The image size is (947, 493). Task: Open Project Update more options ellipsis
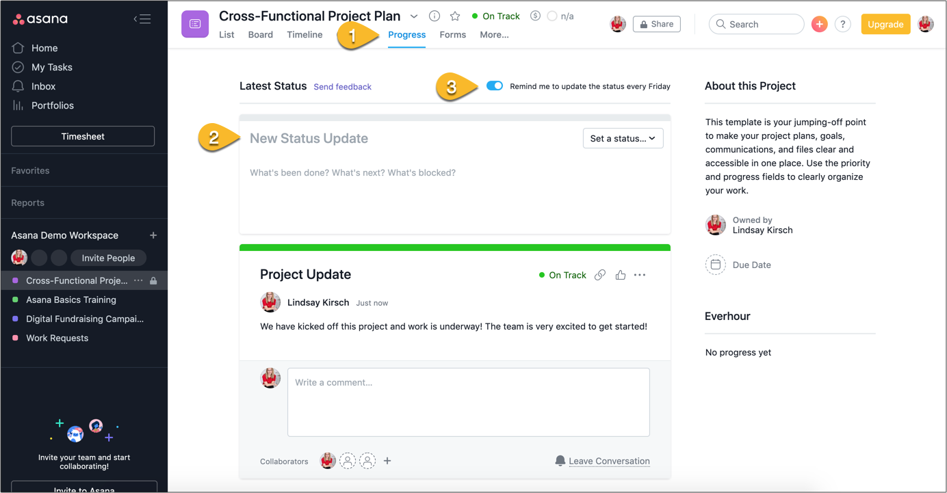point(640,275)
